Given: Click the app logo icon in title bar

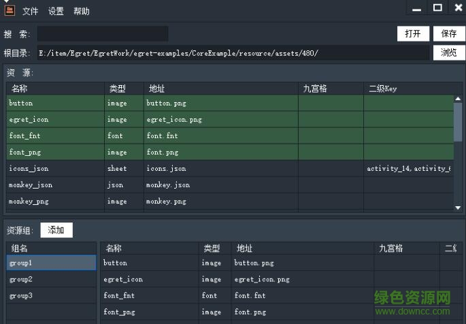Looking at the screenshot, I should coord(8,9).
